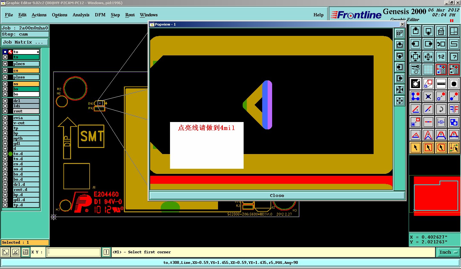Open the Analysis menu
Image resolution: width=461 pixels, height=269 pixels.
[x=81, y=15]
